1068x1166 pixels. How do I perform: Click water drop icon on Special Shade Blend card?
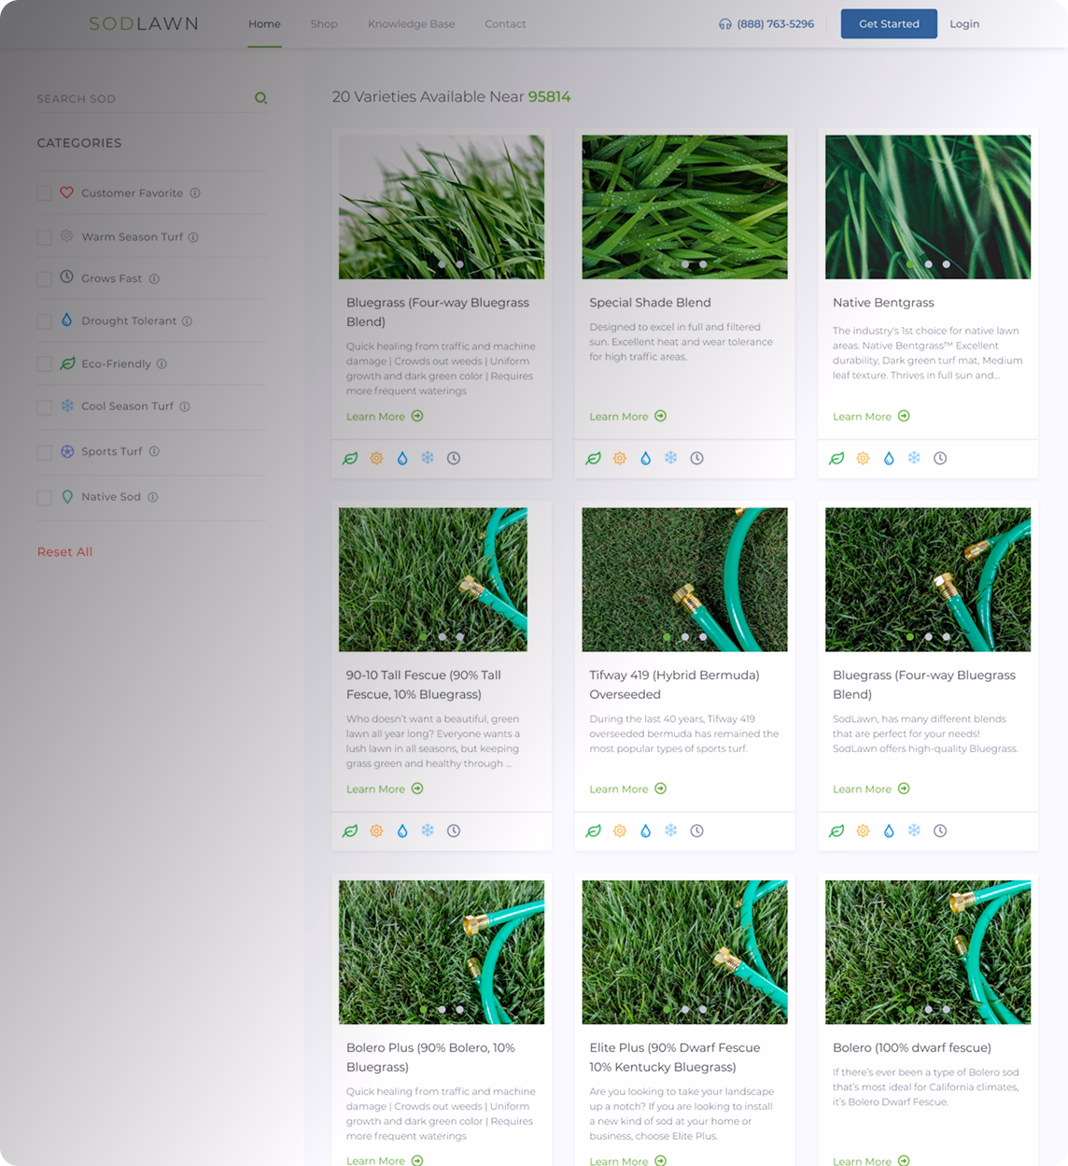click(x=645, y=459)
